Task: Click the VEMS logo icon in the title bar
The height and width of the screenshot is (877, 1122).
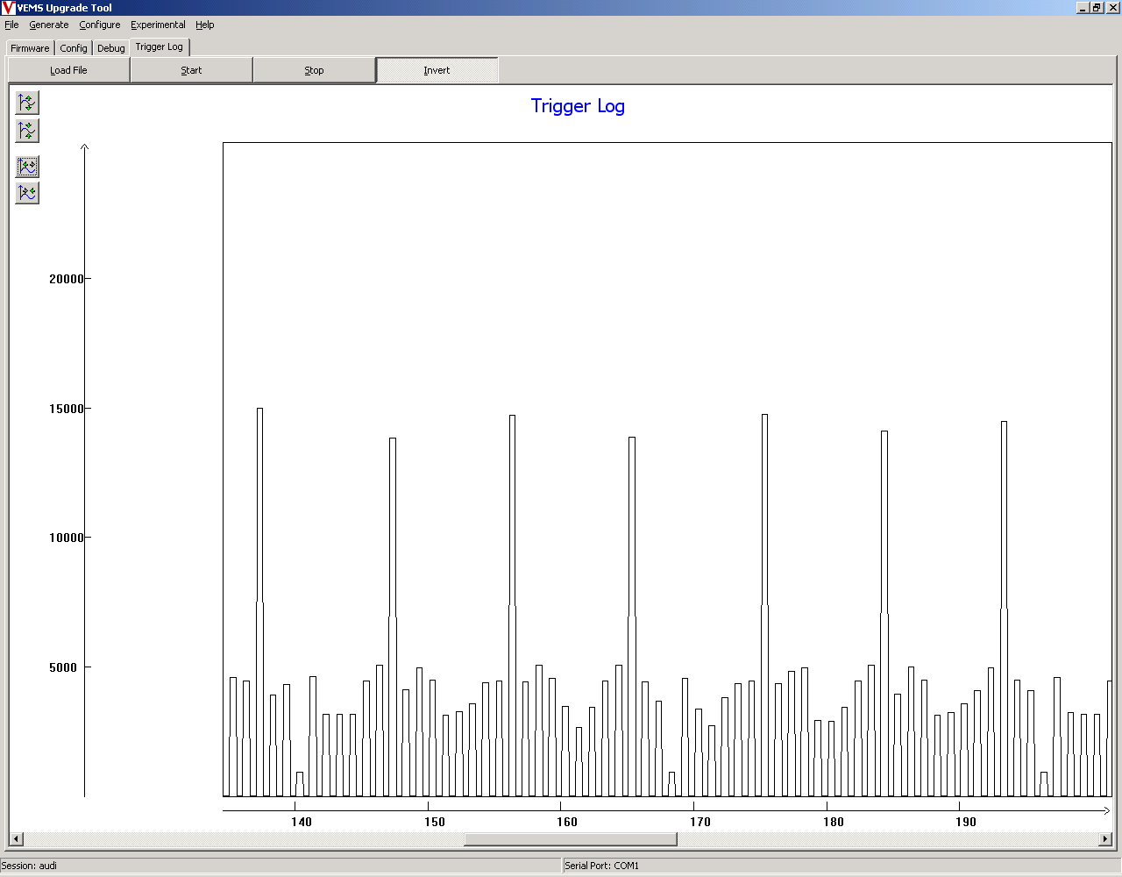Action: click(8, 8)
